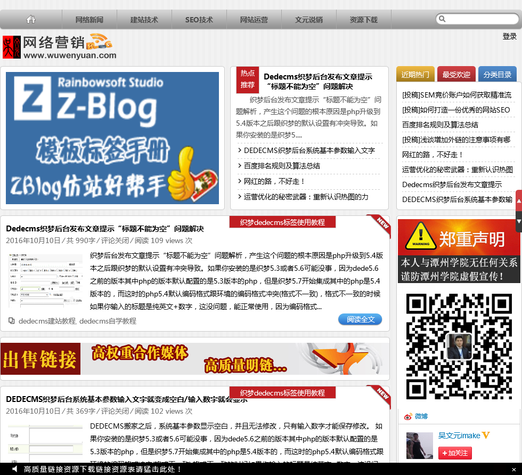The height and width of the screenshot is (475, 522).
Task: Open 网络新闻 menu item
Action: (89, 20)
